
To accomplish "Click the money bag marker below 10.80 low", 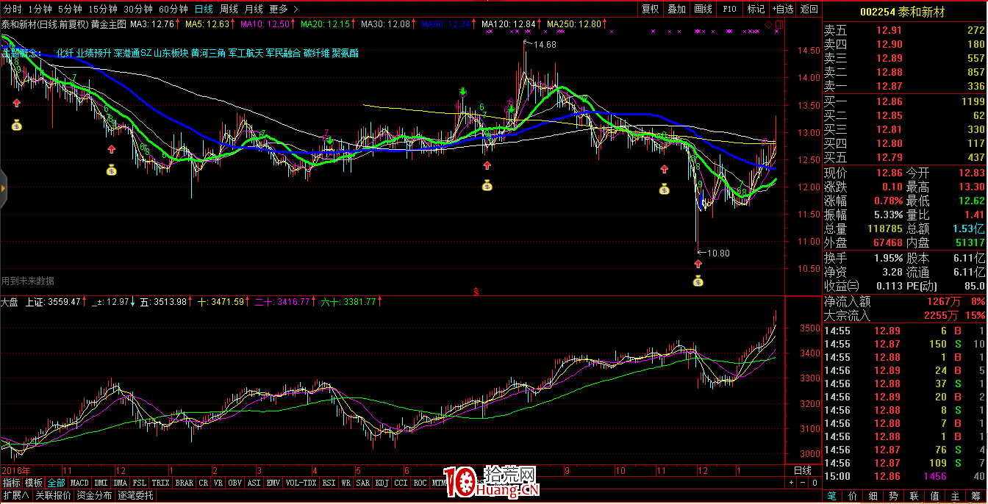I will [x=698, y=280].
